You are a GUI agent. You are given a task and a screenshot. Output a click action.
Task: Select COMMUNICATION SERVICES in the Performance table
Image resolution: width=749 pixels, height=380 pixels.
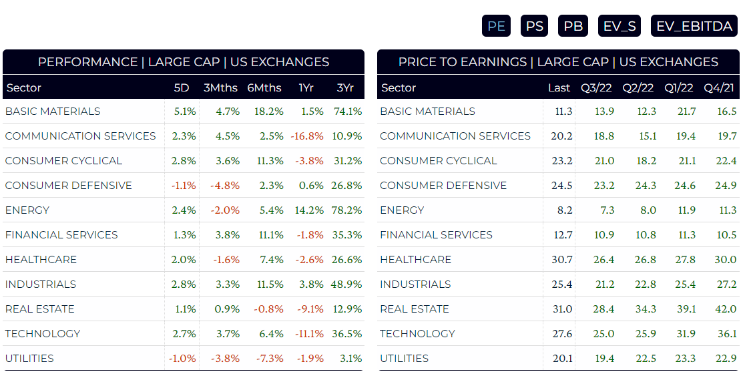[x=80, y=136]
